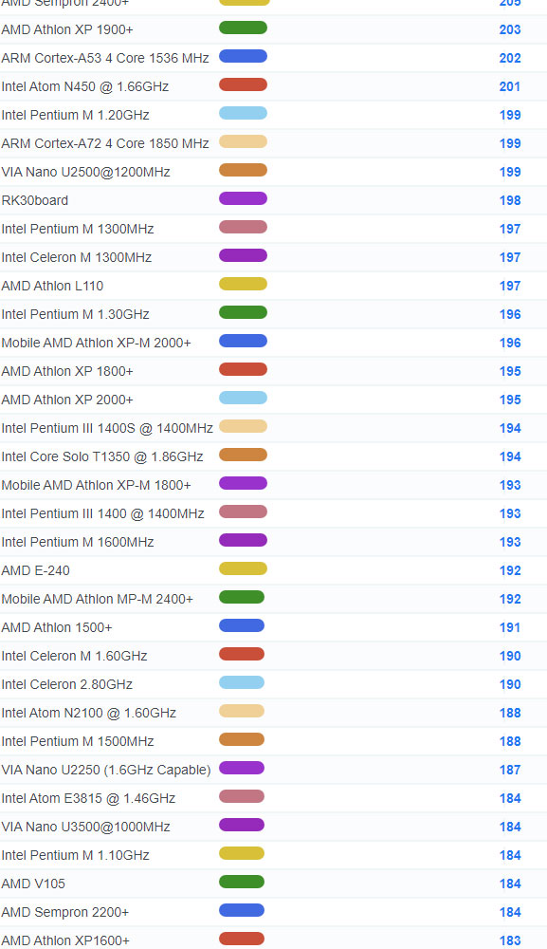Click yellow bar beside AMD Athlon L110

tap(243, 283)
